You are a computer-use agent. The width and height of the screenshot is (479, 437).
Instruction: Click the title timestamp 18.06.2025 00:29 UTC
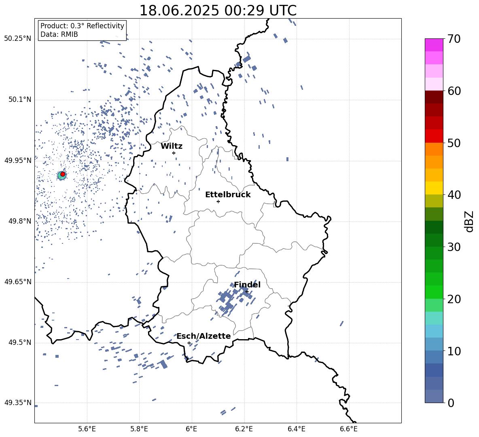pos(218,11)
